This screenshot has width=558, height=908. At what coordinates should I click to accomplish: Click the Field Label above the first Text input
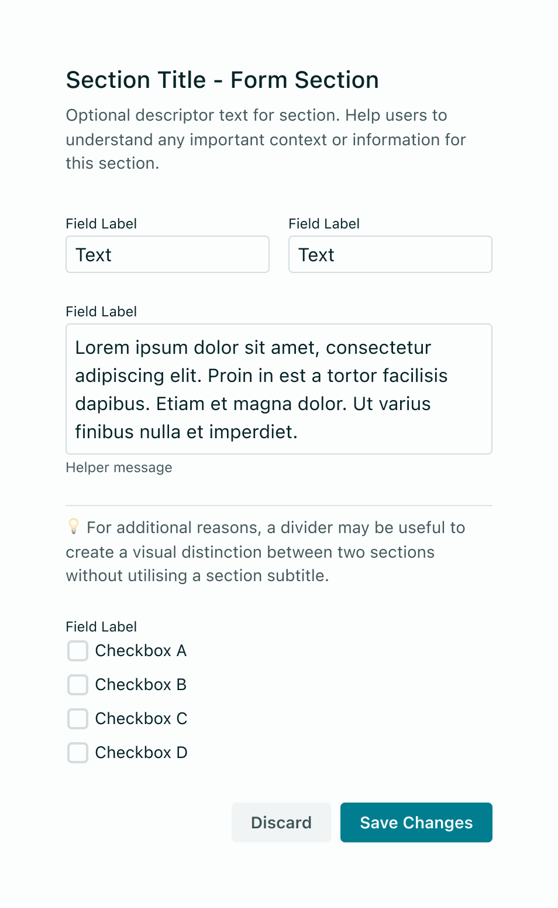click(101, 224)
